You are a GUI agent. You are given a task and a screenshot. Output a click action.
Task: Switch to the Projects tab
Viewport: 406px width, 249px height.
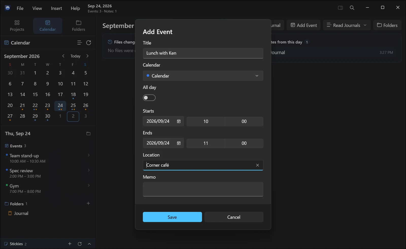[x=17, y=26]
